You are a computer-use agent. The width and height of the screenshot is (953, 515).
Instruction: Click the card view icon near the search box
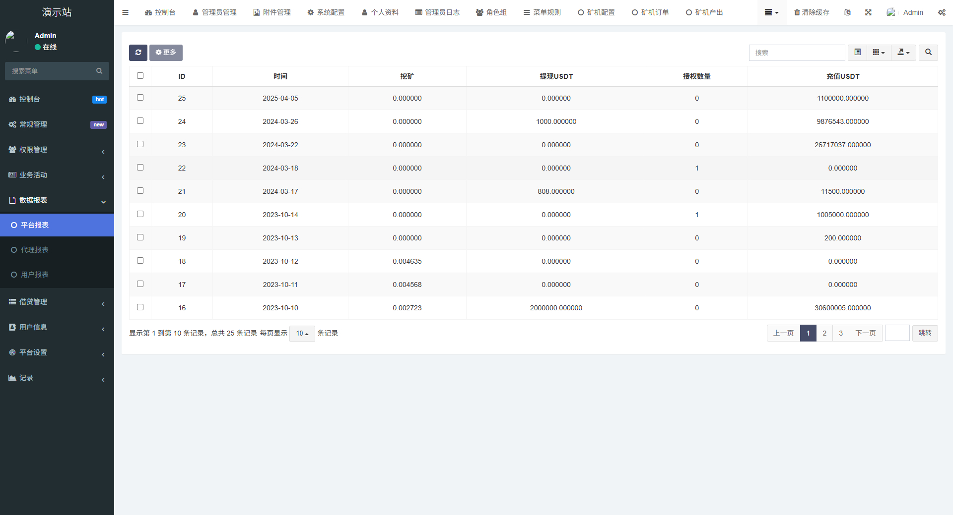(x=878, y=53)
